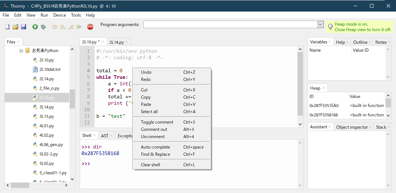This screenshot has width=396, height=193.
Task: Click the Step over debug icon
Action: coord(55,27)
